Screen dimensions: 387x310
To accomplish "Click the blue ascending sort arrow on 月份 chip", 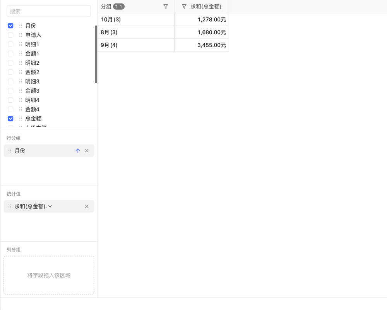I will click(77, 150).
